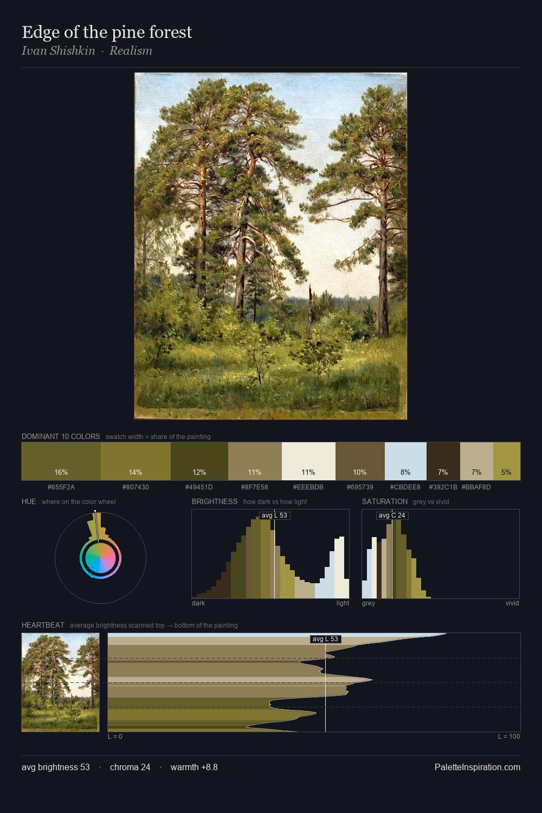Click the DOMINANT 10 COLORS heading
This screenshot has width=542, height=813.
pyautogui.click(x=61, y=436)
